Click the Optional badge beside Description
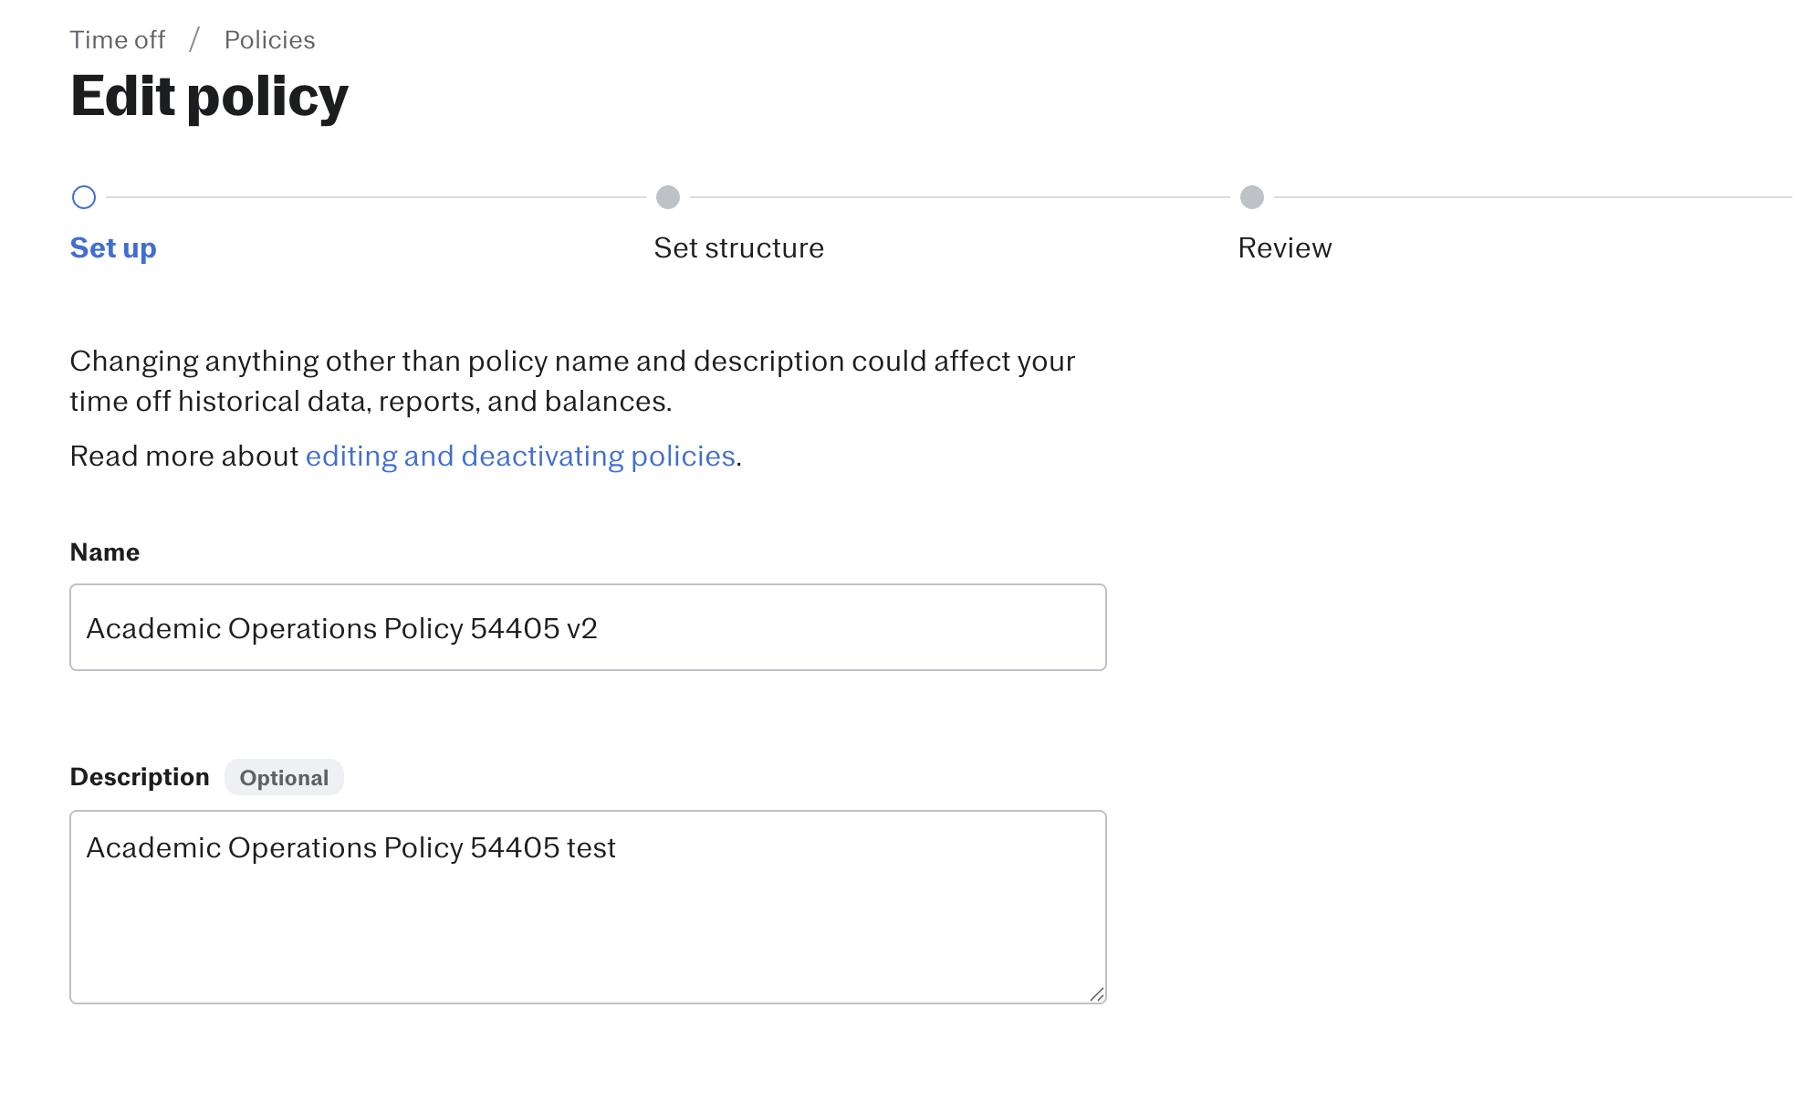The height and width of the screenshot is (1103, 1818). coord(284,778)
